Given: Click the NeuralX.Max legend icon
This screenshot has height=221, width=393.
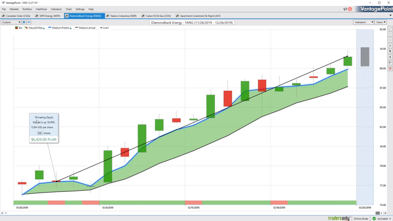Looking at the screenshot, I should click(x=26, y=28).
